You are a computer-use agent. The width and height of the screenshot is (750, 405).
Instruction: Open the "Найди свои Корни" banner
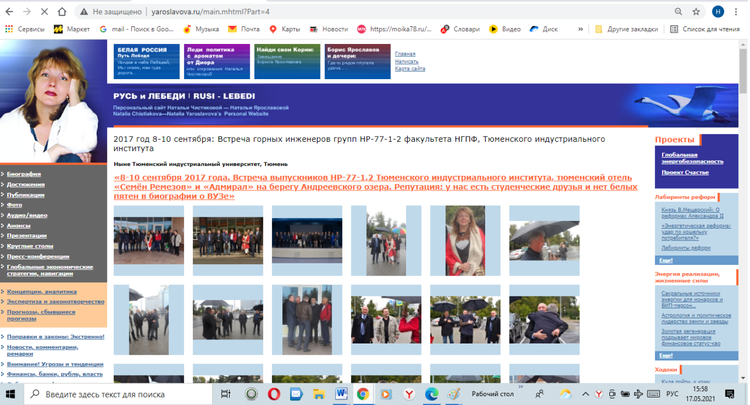point(287,62)
